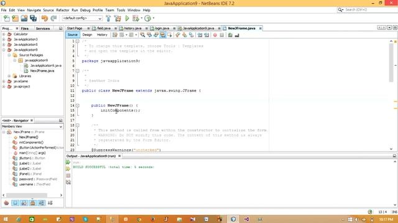Screen dimensions: 398x223
Task: Close the NewJFrame.java tab
Action: point(260,28)
